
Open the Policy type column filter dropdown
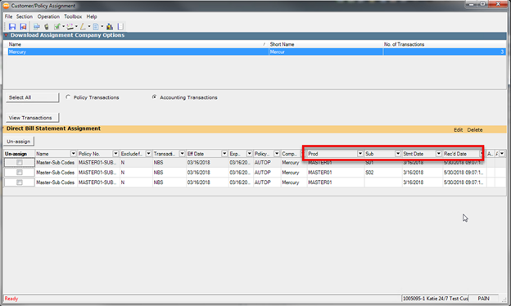tap(277, 154)
